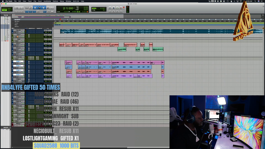
Task: Click the green transport Play button
Action: point(117,8)
